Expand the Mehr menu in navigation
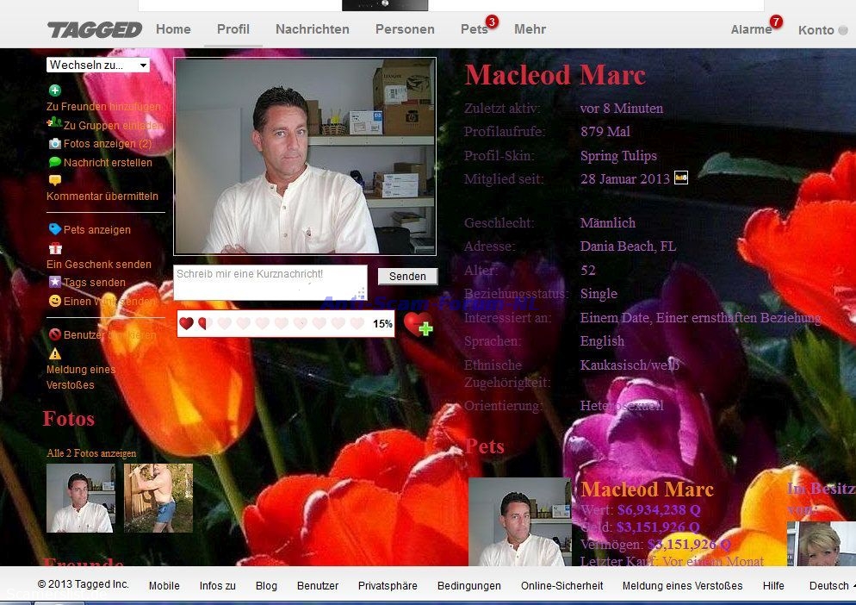 point(530,29)
